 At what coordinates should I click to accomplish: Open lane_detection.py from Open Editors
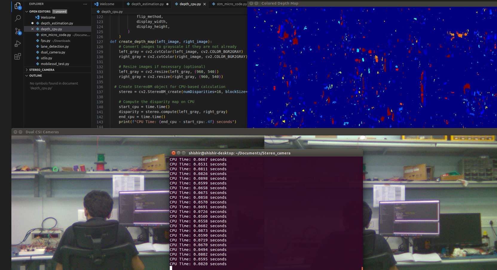[55, 46]
